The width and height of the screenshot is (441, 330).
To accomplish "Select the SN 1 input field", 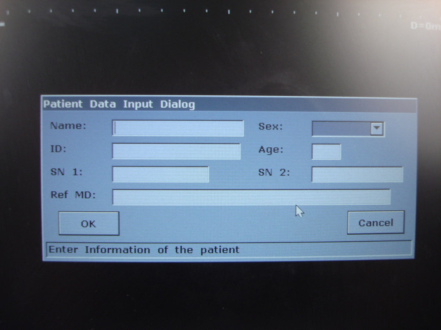I will 161,174.
